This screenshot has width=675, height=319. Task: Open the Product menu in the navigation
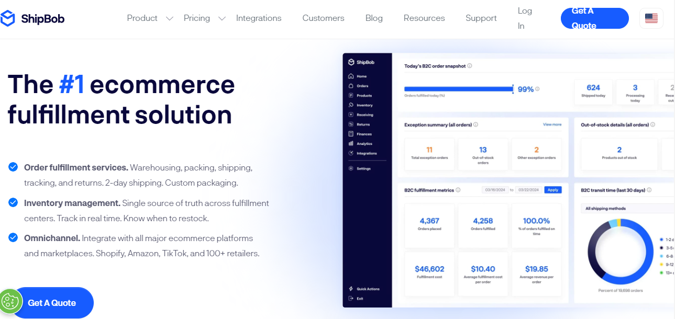(x=142, y=18)
